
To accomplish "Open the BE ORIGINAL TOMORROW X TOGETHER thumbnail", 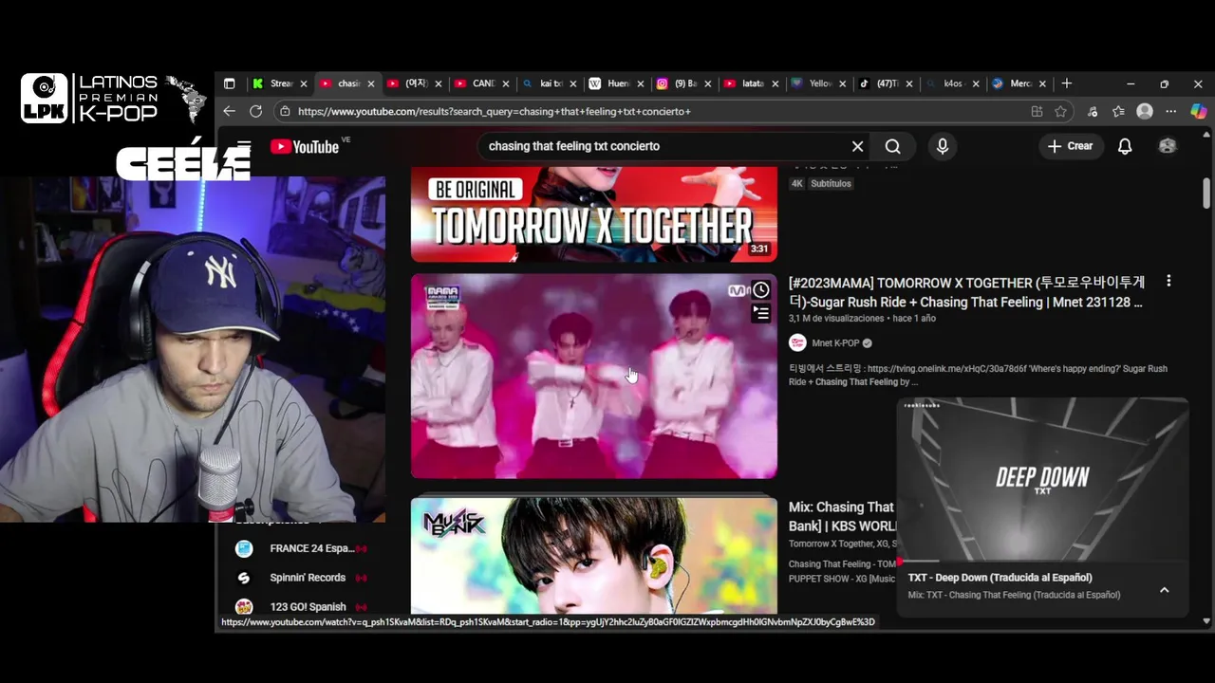I will click(593, 214).
